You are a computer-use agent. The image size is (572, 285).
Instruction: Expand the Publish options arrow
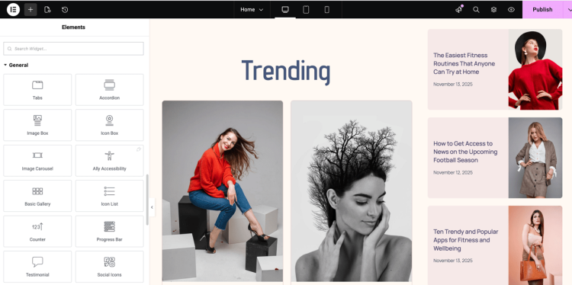pyautogui.click(x=568, y=9)
